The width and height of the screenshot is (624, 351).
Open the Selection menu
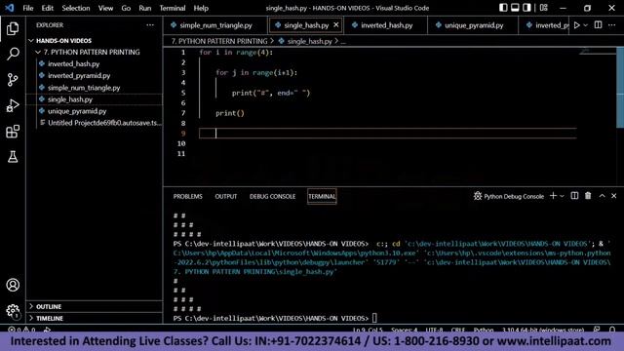[76, 8]
